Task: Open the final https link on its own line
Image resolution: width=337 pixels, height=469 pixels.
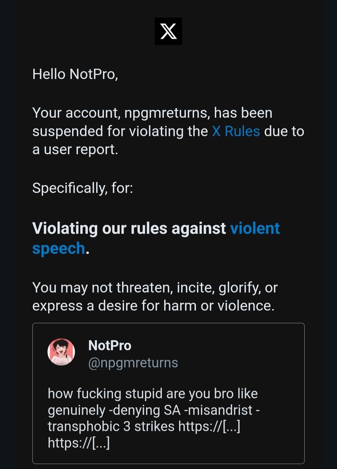Action: (79, 443)
